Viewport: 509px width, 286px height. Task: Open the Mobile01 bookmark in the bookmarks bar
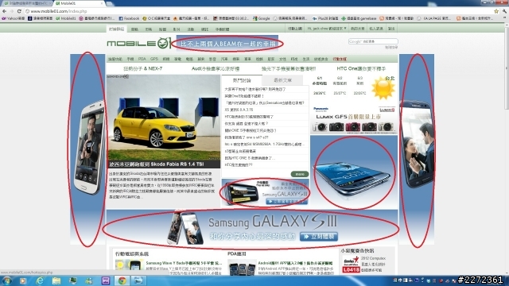66,18
